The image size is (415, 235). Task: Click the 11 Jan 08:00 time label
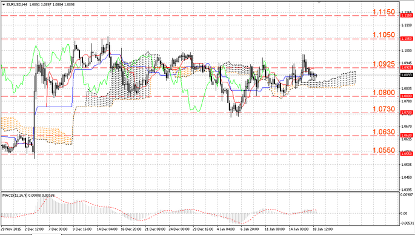click(x=274, y=229)
